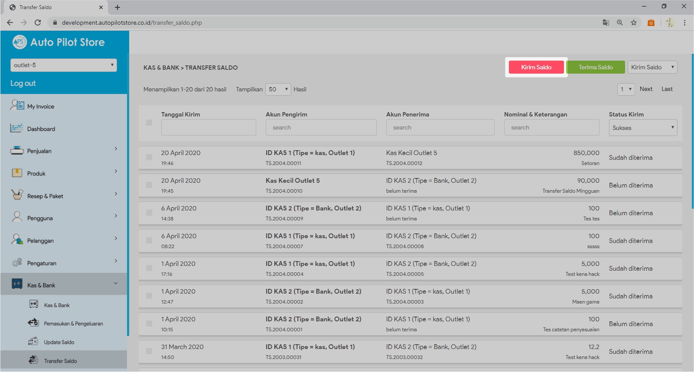Open the outlet-5 selector dropdown
This screenshot has width=694, height=372.
click(64, 65)
